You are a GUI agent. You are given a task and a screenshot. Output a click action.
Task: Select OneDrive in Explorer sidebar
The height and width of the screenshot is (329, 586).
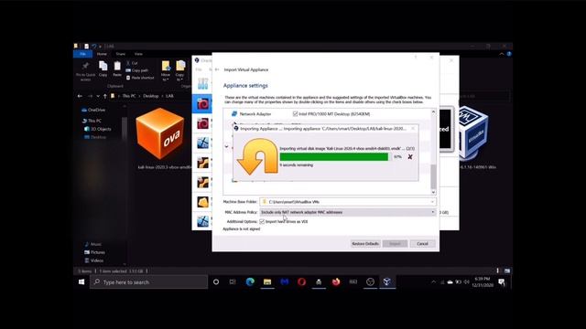[93, 110]
